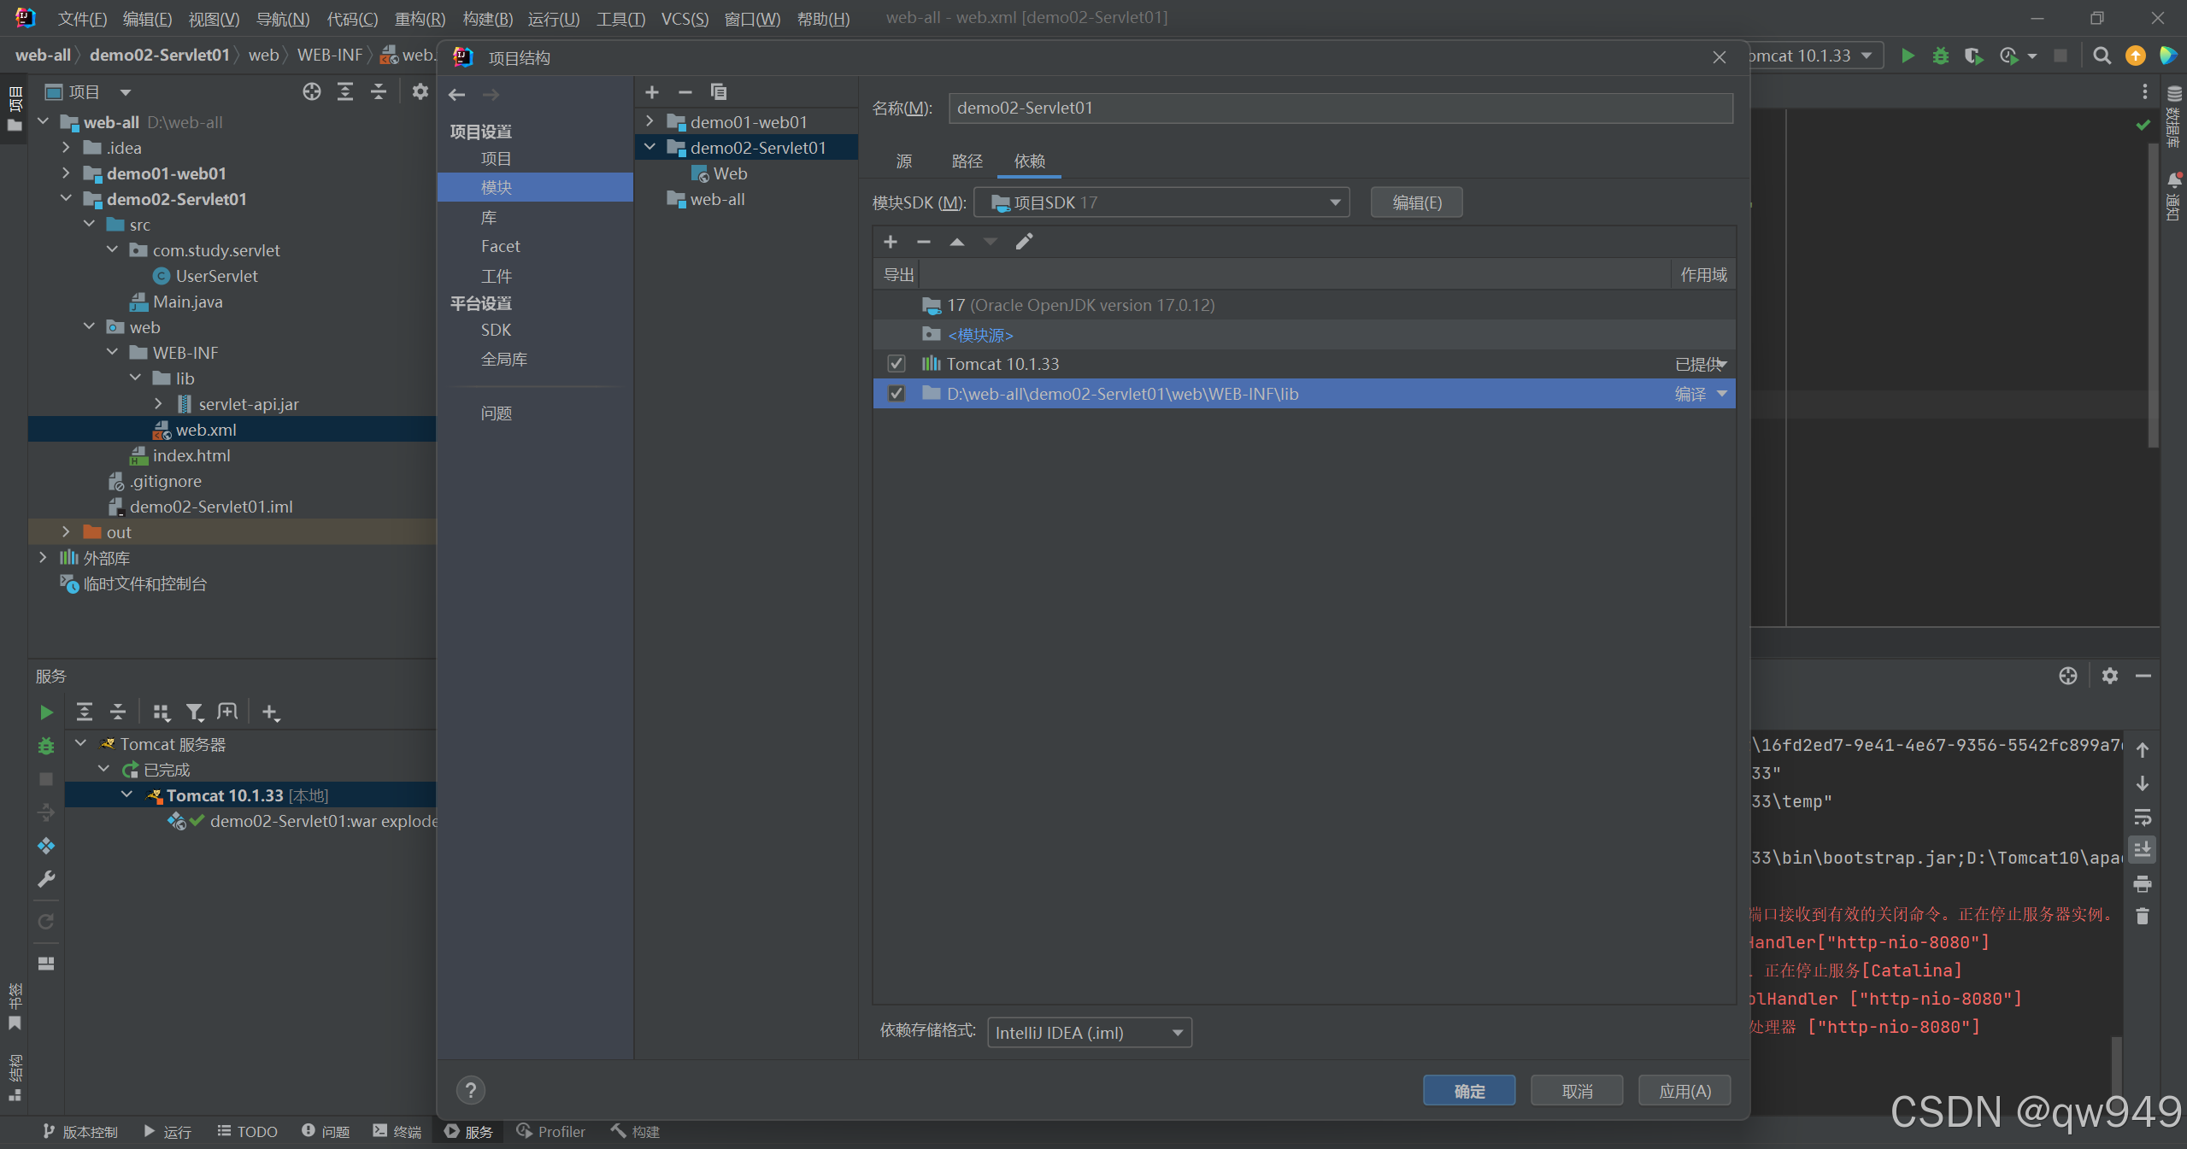The width and height of the screenshot is (2187, 1149).
Task: Collapse the demo02-Servlet01 node in the module tree
Action: click(x=650, y=147)
